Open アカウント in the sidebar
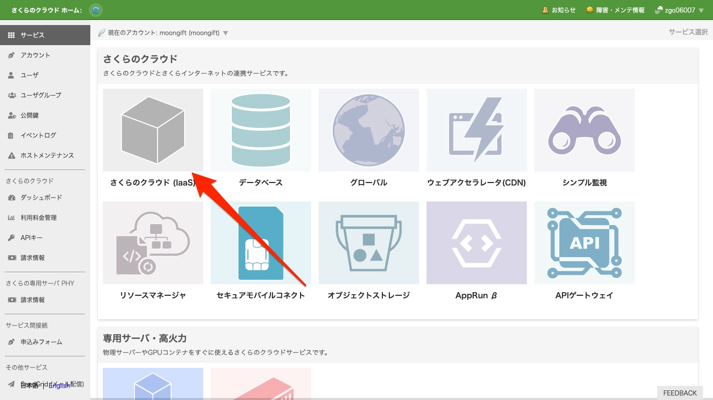The height and width of the screenshot is (400, 713). [x=45, y=55]
